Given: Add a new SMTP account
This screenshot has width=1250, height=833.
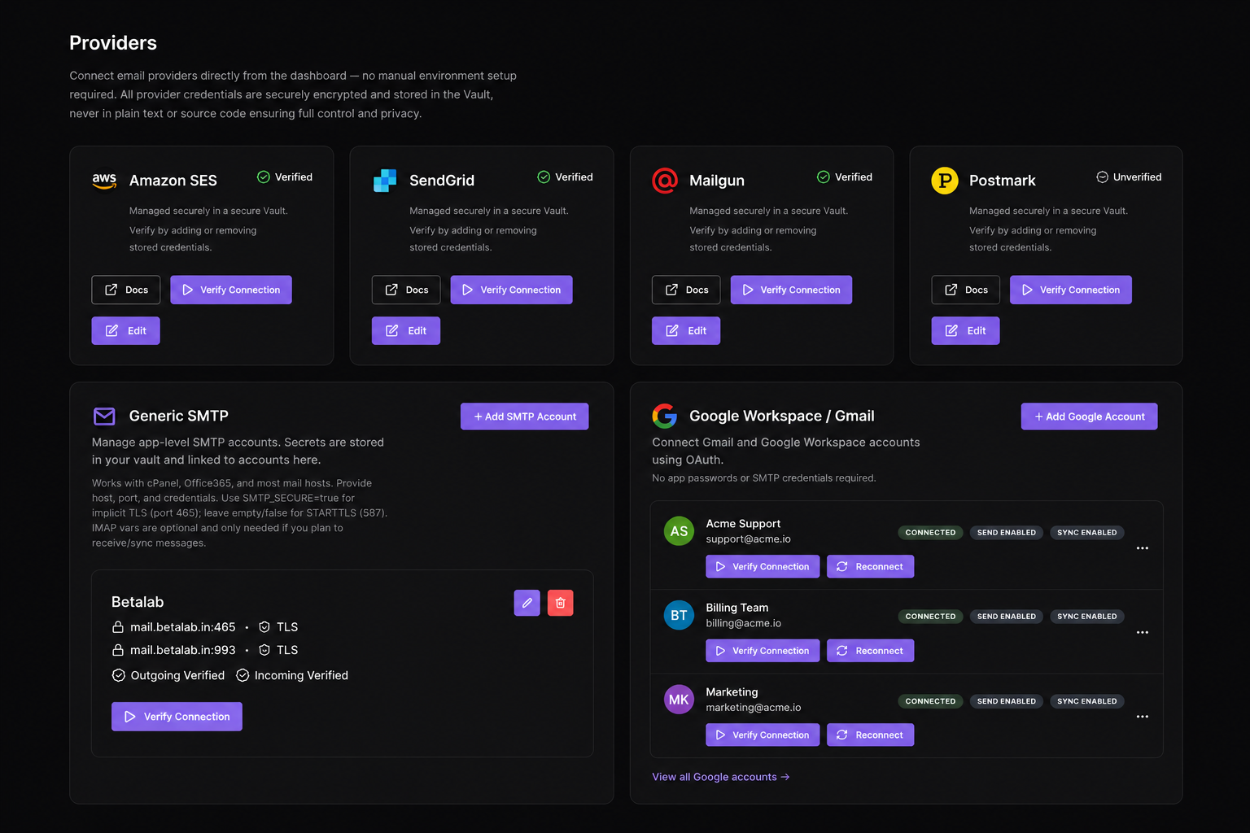Looking at the screenshot, I should tap(525, 416).
